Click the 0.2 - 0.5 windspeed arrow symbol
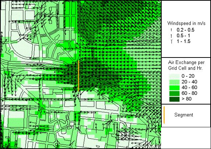This screenshot has width=211, height=149. pos(171,30)
